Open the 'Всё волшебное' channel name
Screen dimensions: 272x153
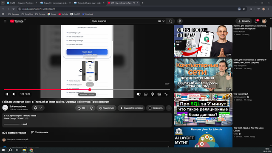pos(18,107)
